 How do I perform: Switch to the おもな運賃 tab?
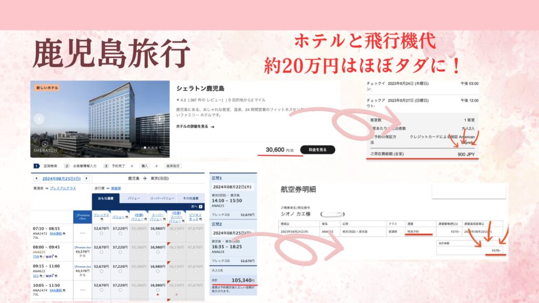pos(106,198)
